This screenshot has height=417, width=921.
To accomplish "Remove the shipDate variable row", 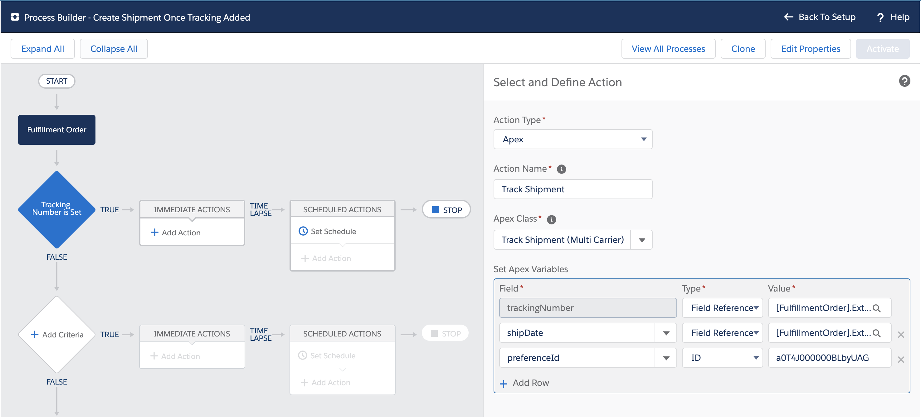I will 901,334.
